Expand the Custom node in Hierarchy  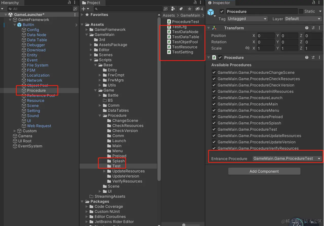15,131
